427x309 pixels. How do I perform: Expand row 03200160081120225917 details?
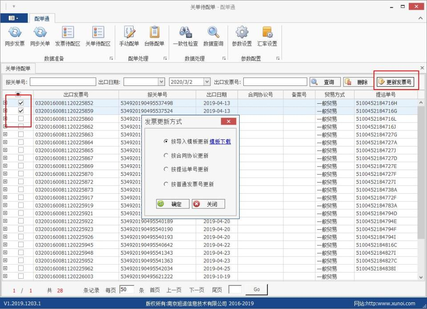click(x=5, y=197)
